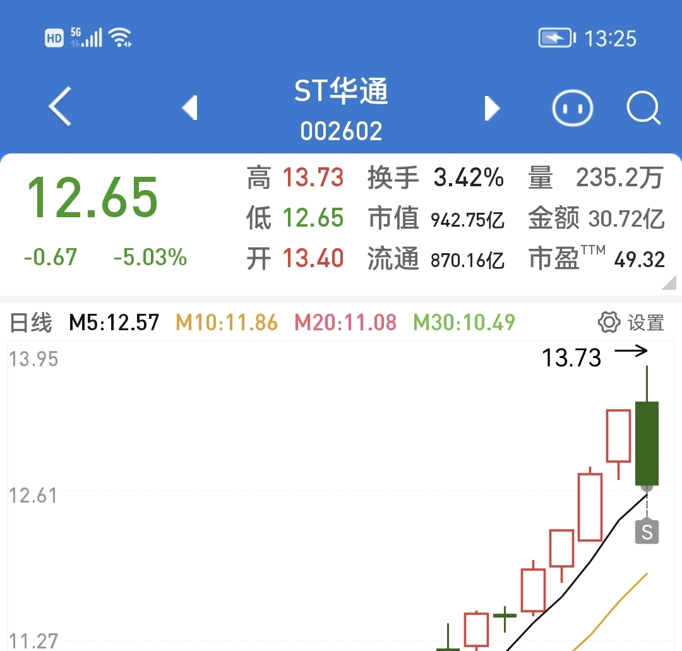Image resolution: width=682 pixels, height=651 pixels.
Task: Tap the 13.95 axis label
Action: [33, 359]
